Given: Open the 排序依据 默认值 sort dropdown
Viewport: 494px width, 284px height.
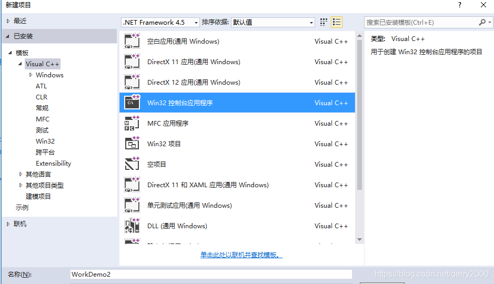Looking at the screenshot, I should pos(273,23).
